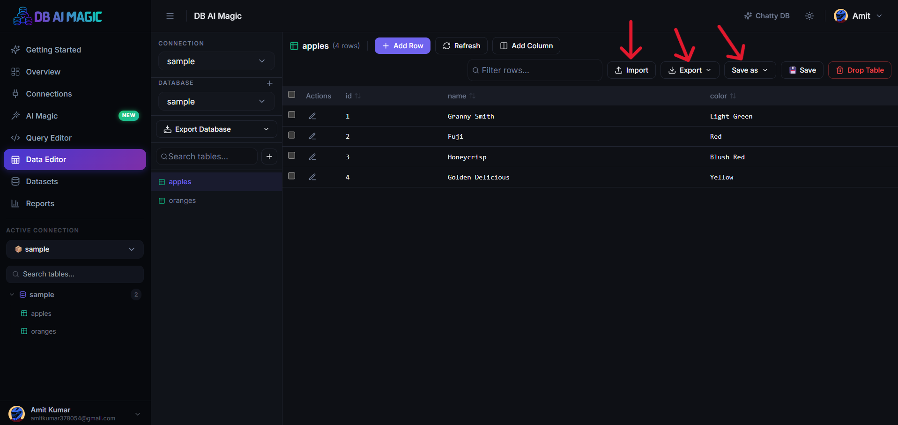Image resolution: width=898 pixels, height=425 pixels.
Task: Click the Add Row button
Action: click(x=402, y=46)
